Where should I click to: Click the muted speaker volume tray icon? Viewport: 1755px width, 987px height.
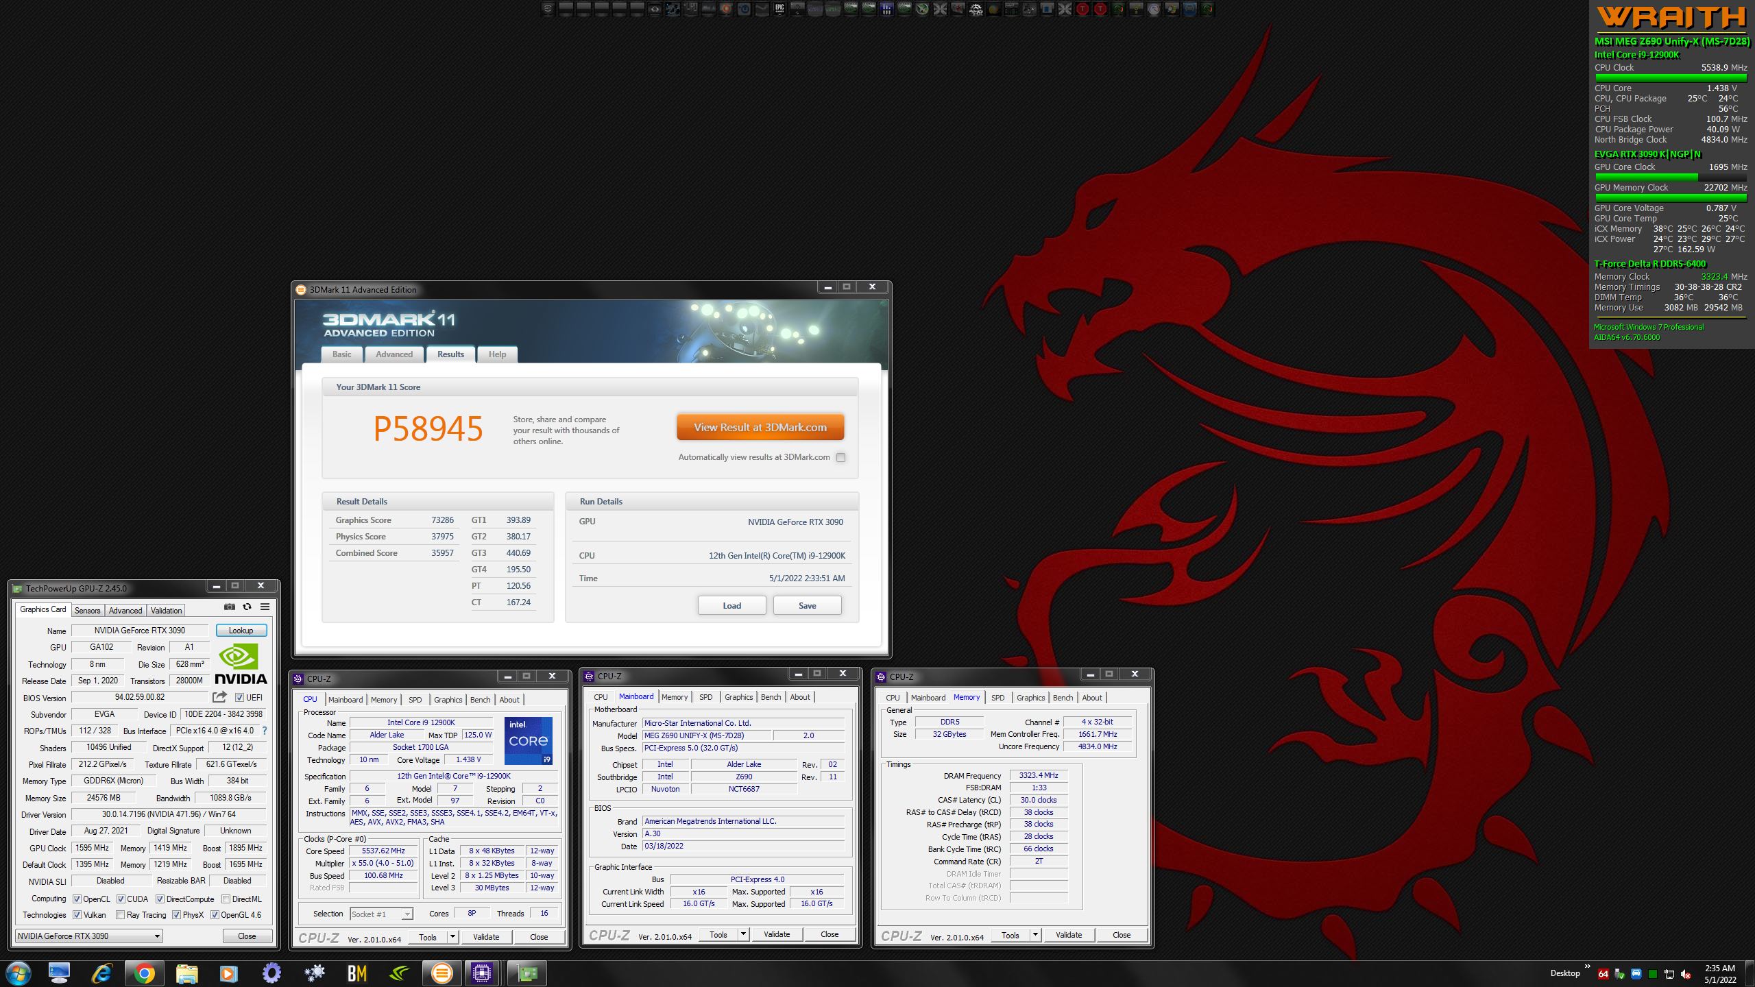click(1686, 974)
